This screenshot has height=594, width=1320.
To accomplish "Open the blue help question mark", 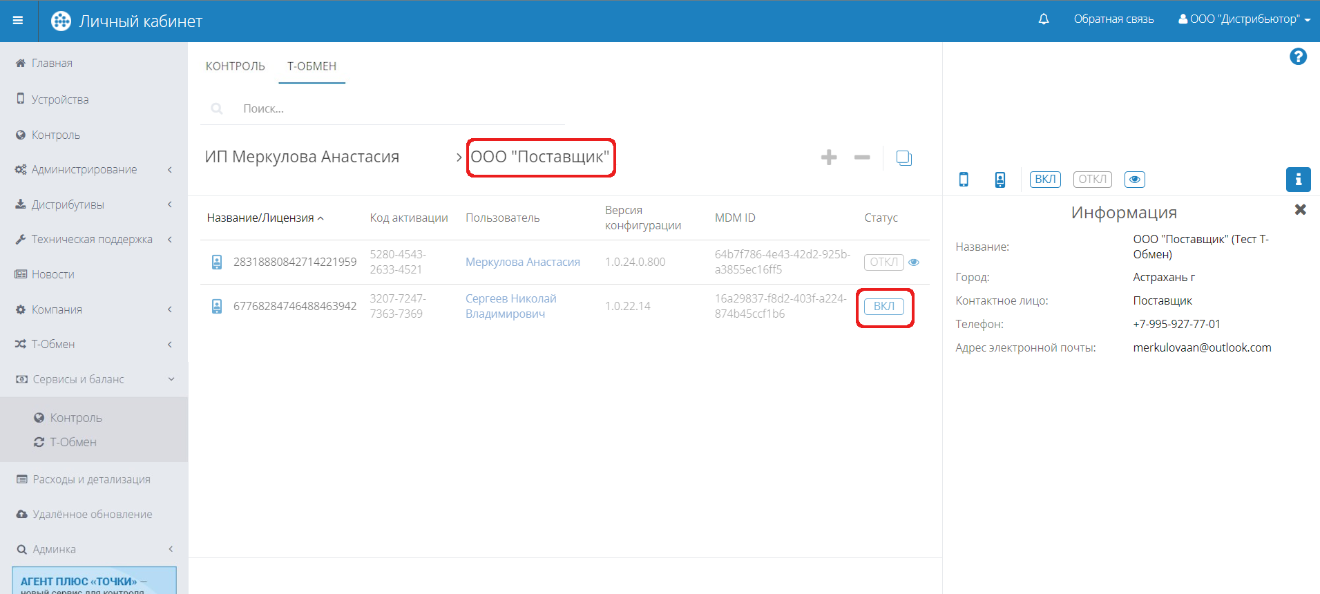I will click(1297, 57).
